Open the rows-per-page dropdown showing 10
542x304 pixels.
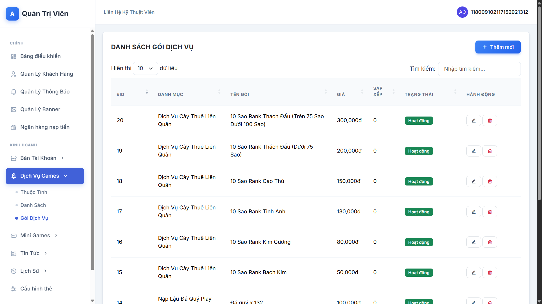[x=145, y=68]
